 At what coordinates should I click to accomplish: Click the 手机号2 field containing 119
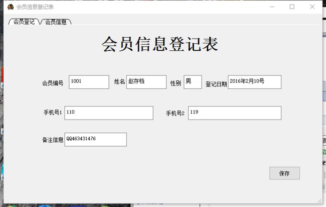coord(235,113)
